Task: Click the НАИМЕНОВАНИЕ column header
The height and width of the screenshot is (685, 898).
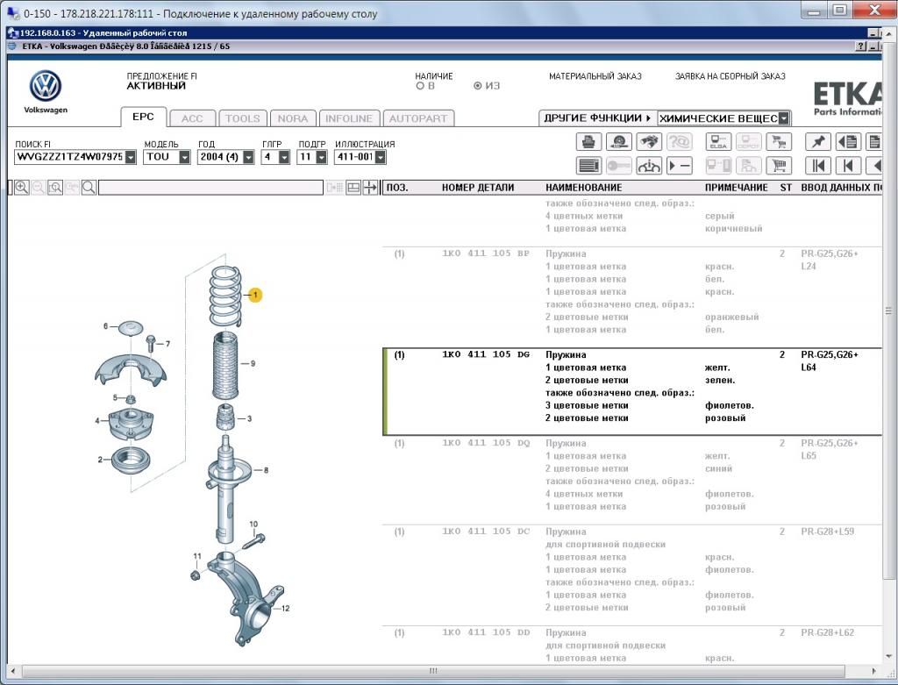Action: pos(583,188)
